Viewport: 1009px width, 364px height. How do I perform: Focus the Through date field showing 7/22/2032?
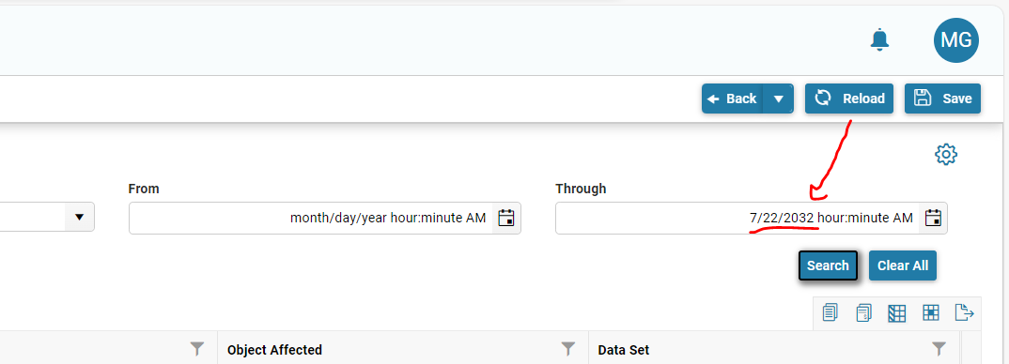738,218
